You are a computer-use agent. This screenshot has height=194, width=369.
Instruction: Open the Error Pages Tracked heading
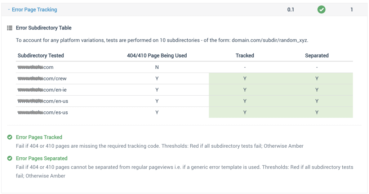point(39,137)
